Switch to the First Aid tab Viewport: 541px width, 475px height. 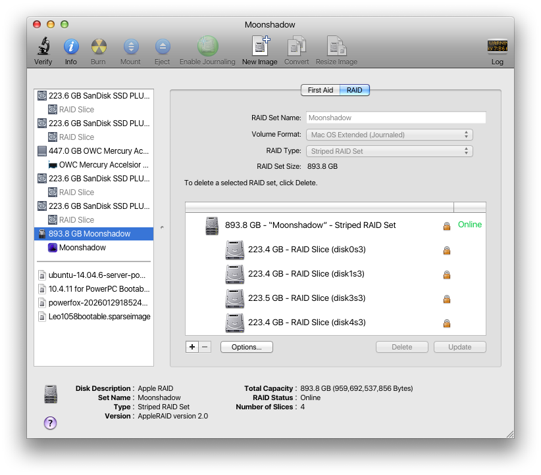tap(321, 90)
